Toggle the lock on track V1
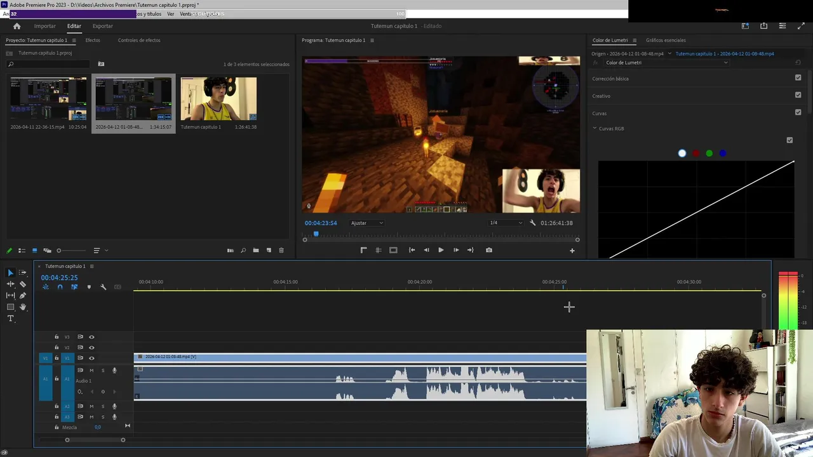 tap(57, 358)
